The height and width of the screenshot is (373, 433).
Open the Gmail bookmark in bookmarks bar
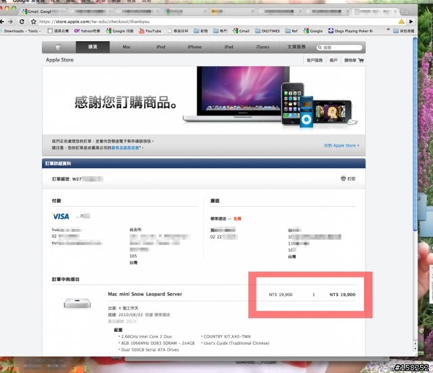(241, 31)
